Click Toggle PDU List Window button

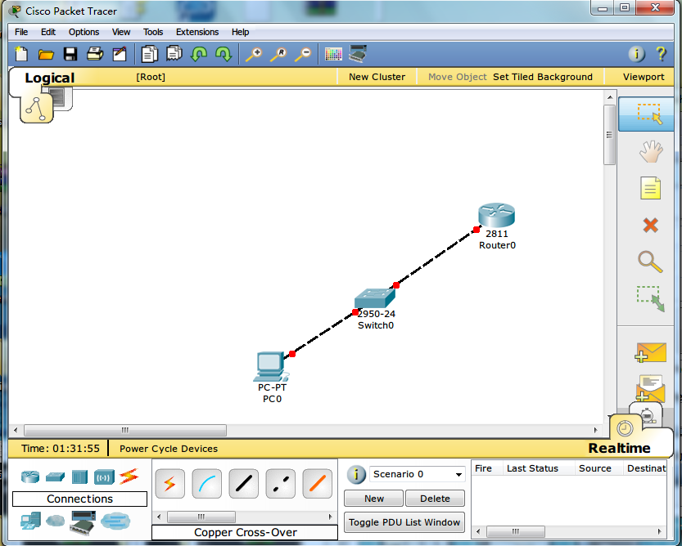[404, 522]
